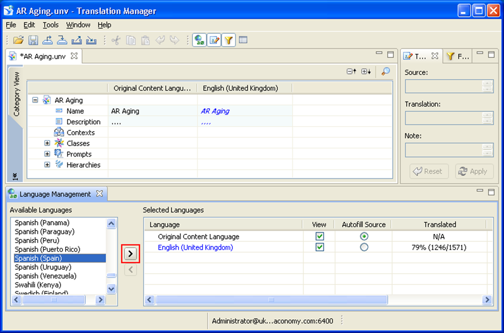Viewport: 504px width, 333px height.
Task: Click the Open folder toolbar icon
Action: click(x=18, y=40)
